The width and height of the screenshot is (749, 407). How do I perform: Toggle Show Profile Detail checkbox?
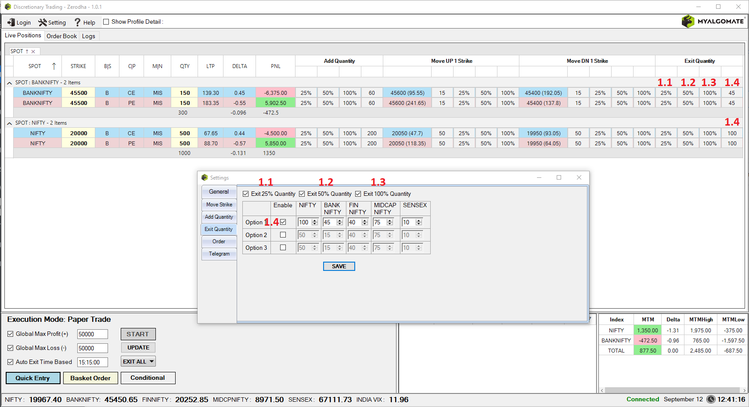(x=106, y=22)
